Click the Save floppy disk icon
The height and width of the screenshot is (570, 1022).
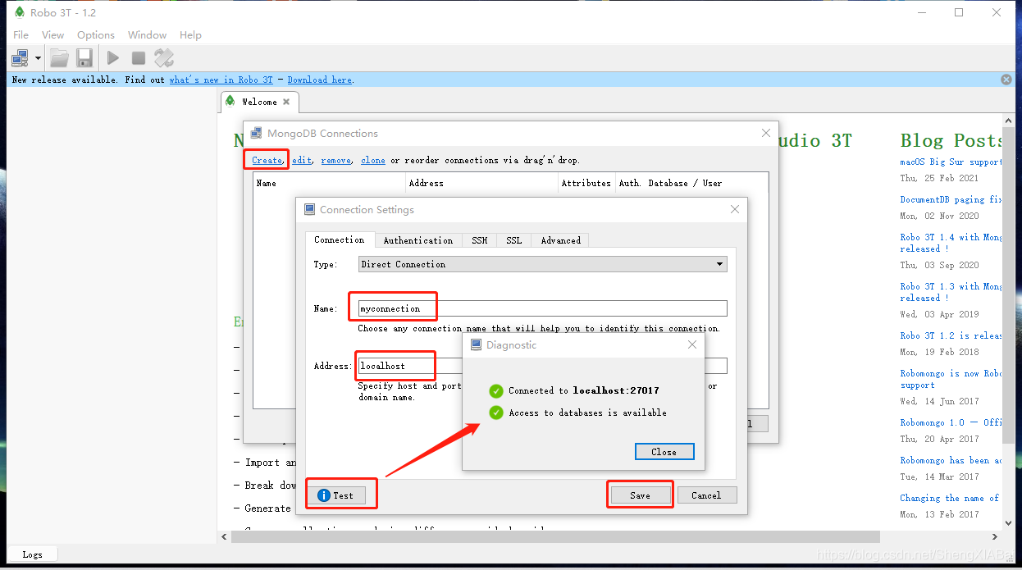[84, 57]
